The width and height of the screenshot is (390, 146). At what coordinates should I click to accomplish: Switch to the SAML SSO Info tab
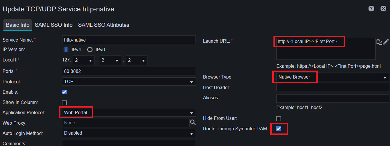click(54, 25)
